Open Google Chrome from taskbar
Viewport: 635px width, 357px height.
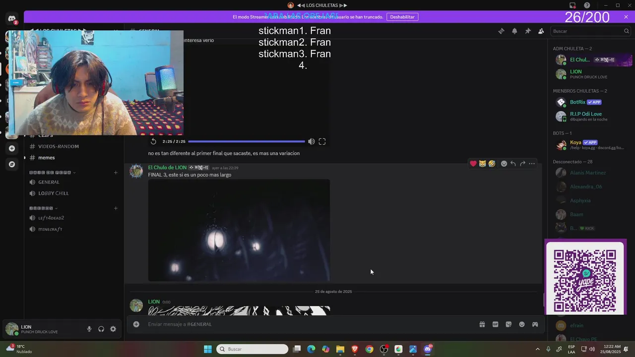(369, 349)
